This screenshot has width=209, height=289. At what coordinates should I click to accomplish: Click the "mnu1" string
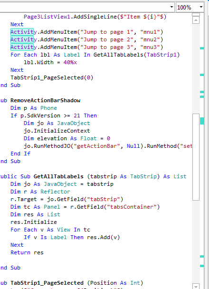150,32
